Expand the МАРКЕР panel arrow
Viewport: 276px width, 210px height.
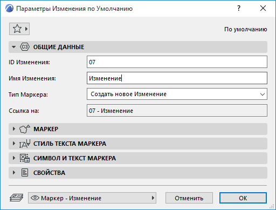tap(14, 129)
